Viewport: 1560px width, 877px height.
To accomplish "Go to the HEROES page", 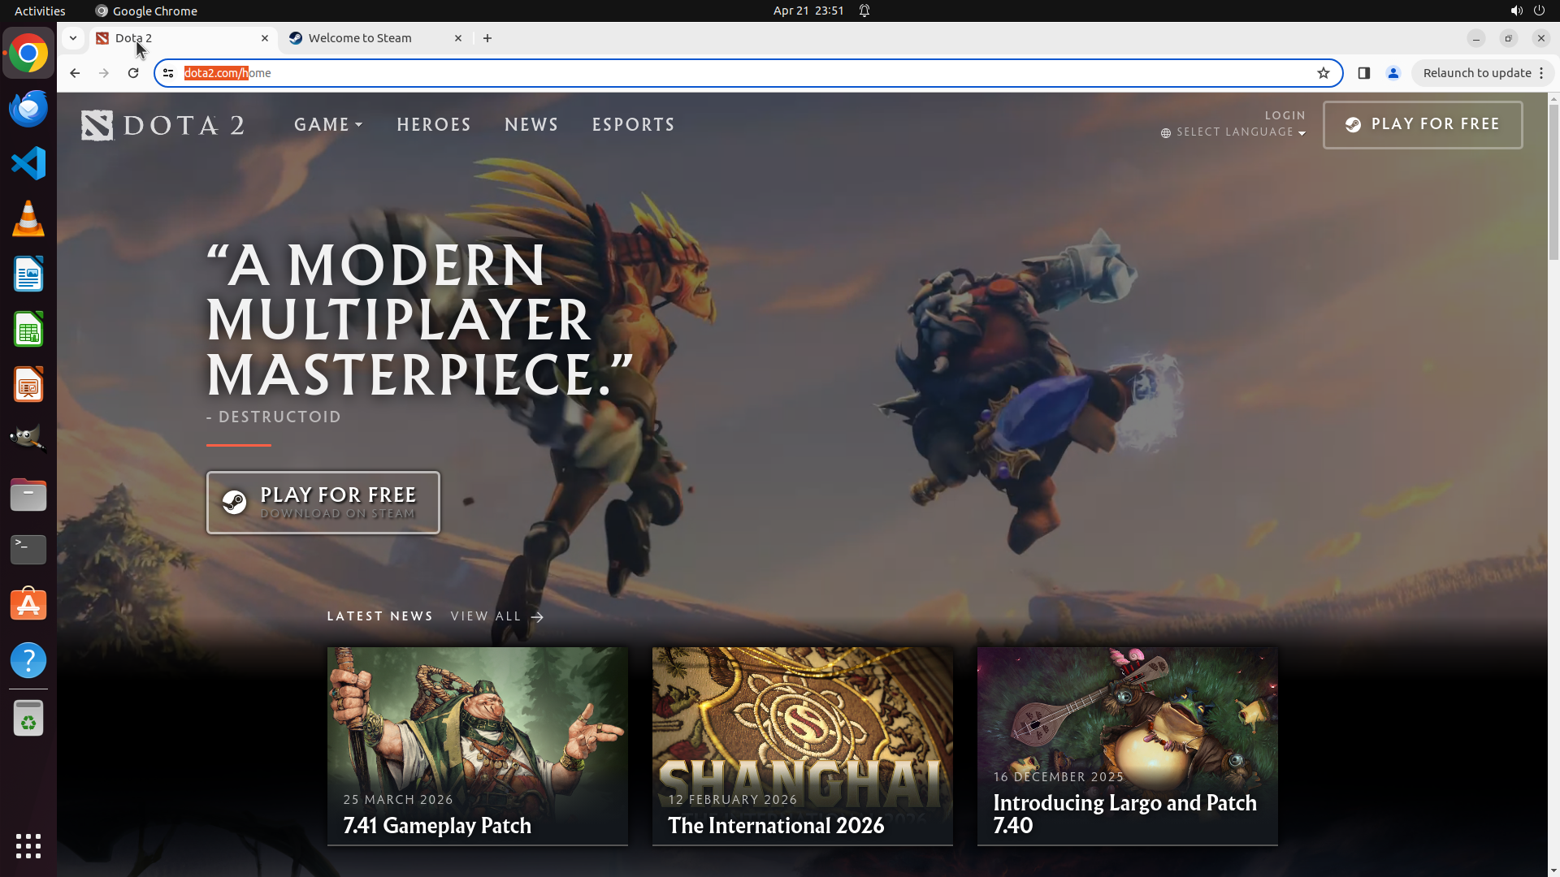I will point(434,125).
